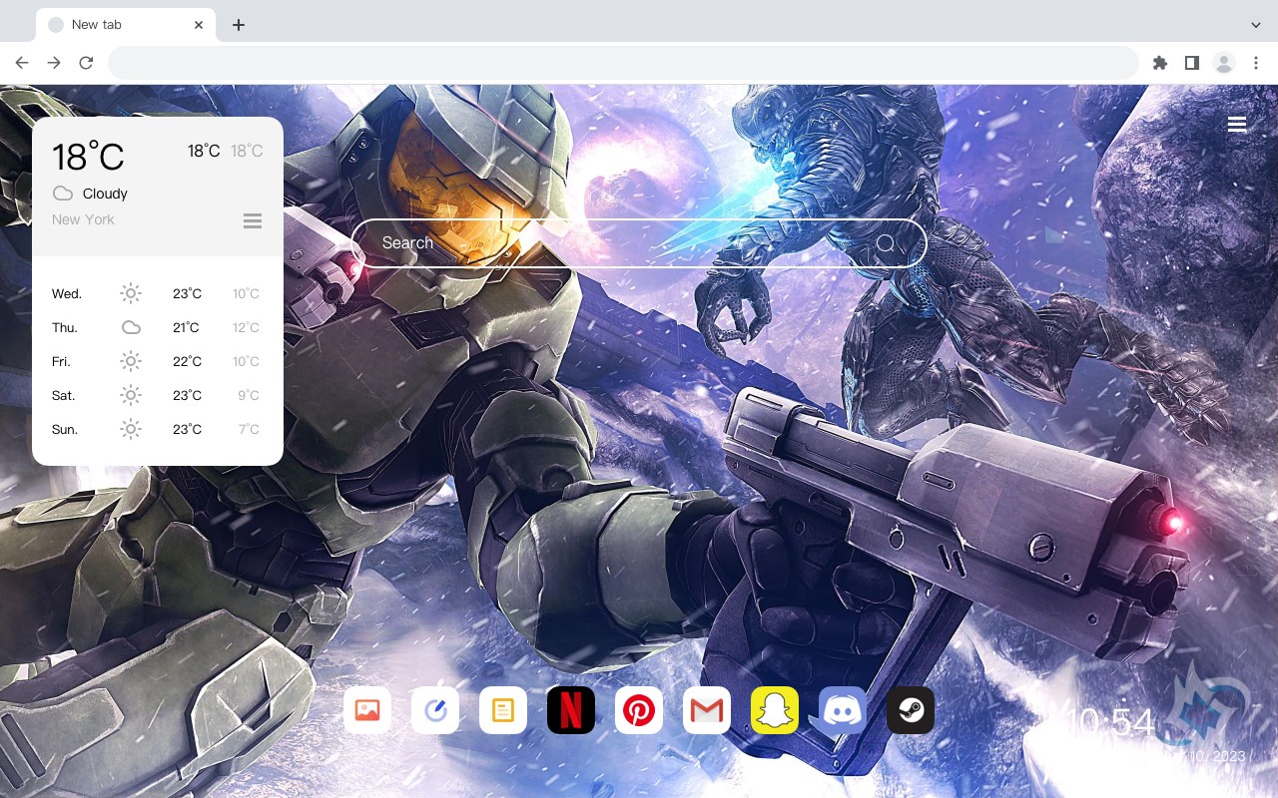
Task: Open the yellow notes shortcut icon
Action: coord(503,710)
